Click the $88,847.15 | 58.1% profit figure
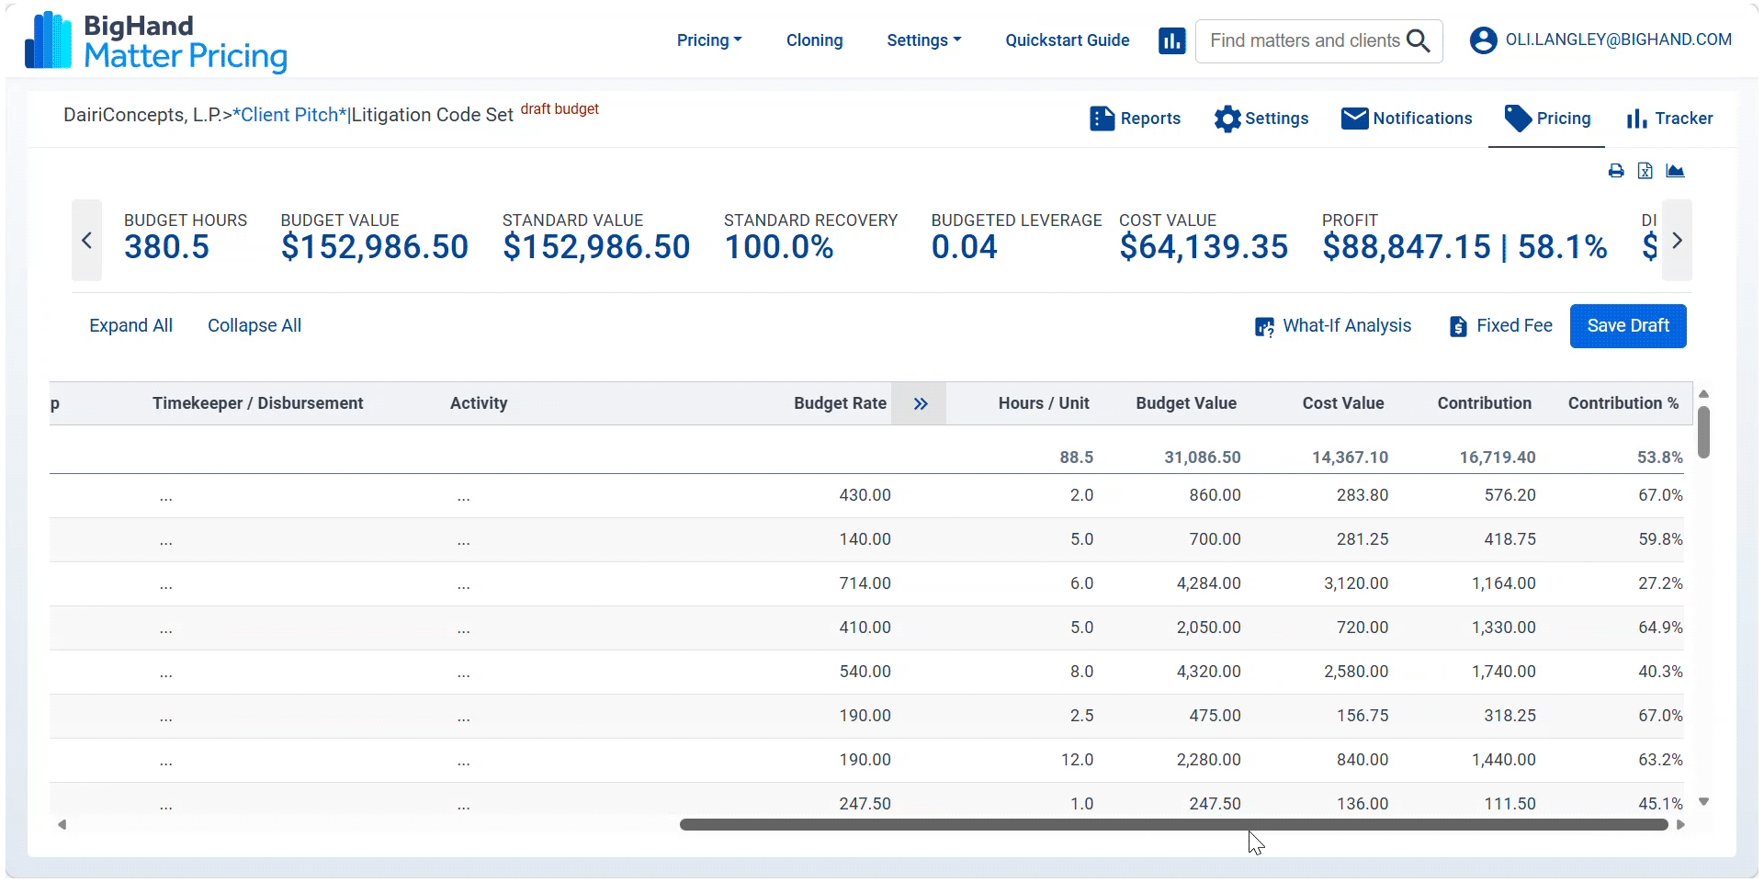The height and width of the screenshot is (882, 1764). [x=1464, y=247]
